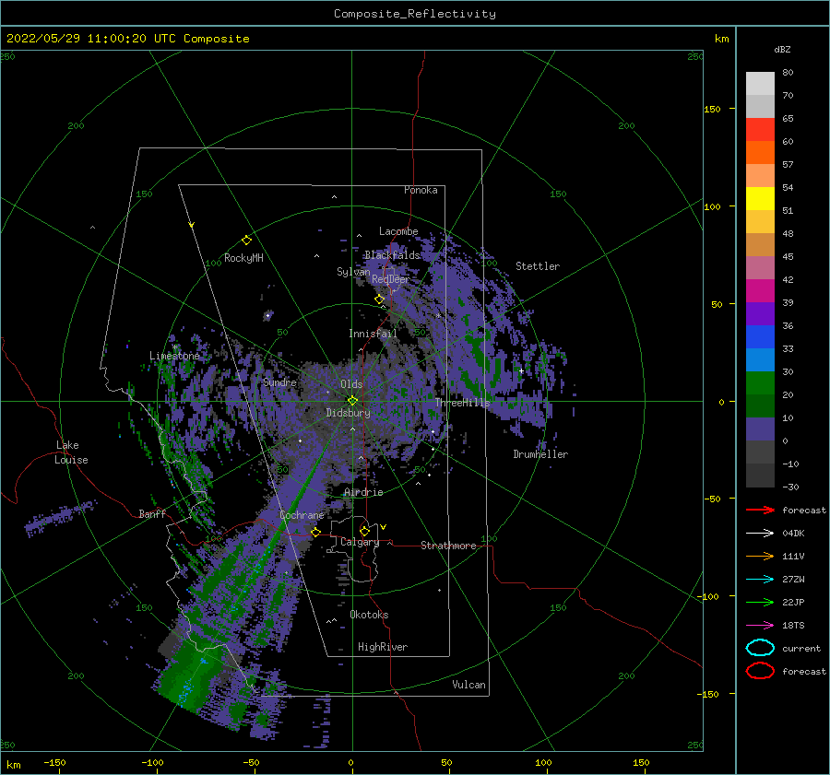
Task: Click the Stettler town label
Action: click(x=538, y=266)
